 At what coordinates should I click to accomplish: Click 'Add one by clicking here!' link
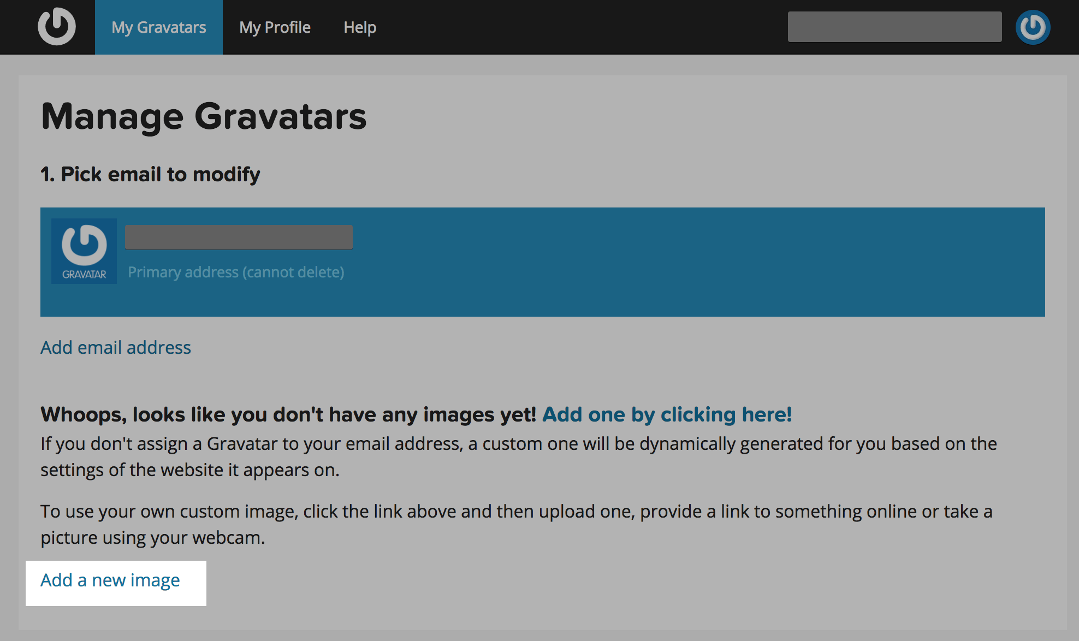pos(667,414)
